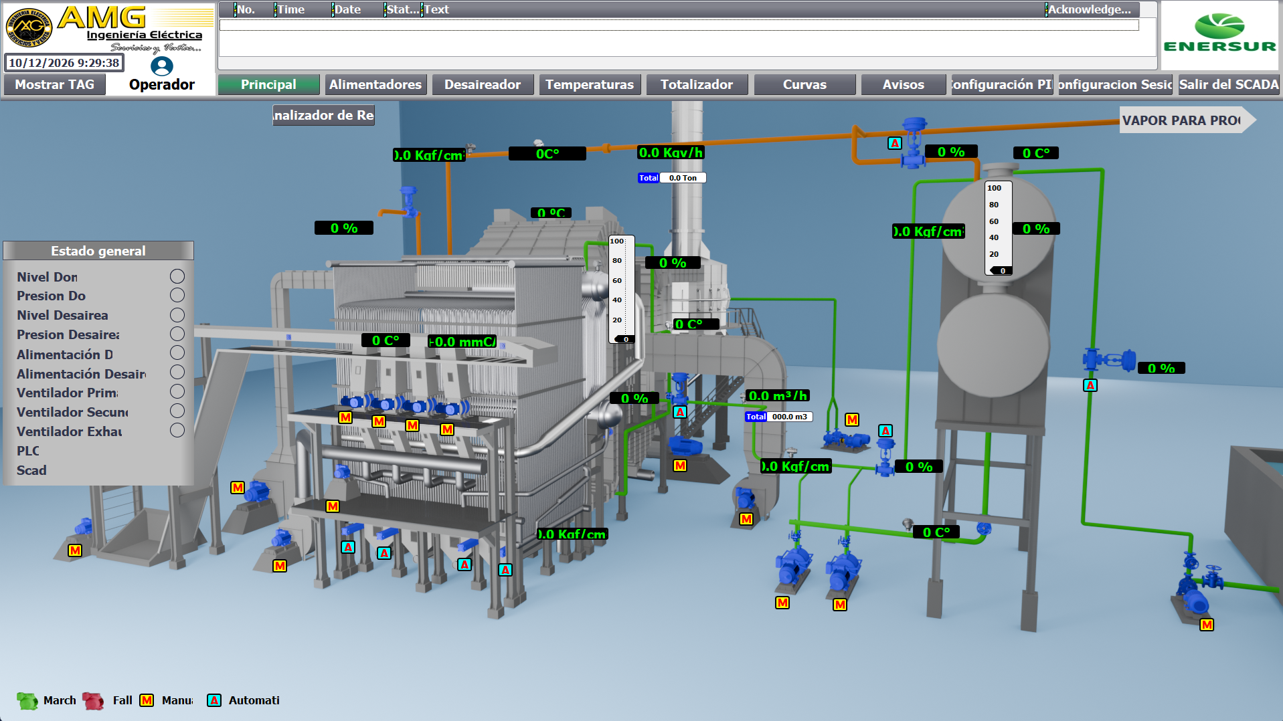Click the Nivel Dom status indicator circle

(x=177, y=276)
